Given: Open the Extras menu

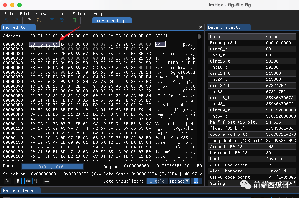Looking at the screenshot, I should [80, 14].
